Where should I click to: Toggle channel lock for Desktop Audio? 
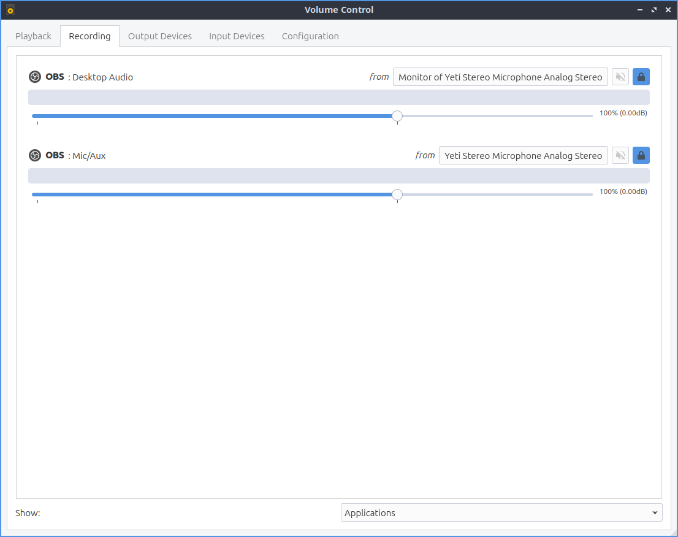tap(641, 77)
